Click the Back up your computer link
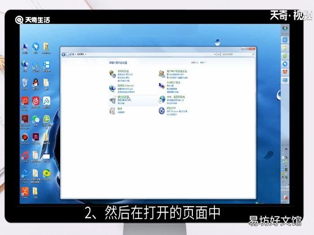This screenshot has height=235, width=314. pos(123,77)
